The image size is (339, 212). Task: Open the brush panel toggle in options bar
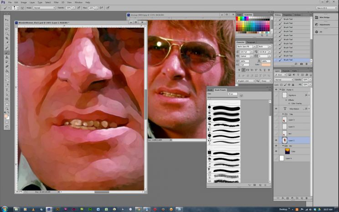[x=22, y=8]
